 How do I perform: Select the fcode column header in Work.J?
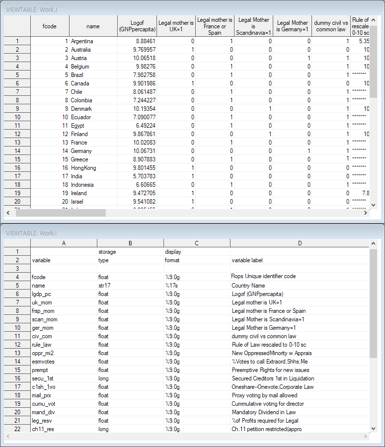[x=50, y=26]
